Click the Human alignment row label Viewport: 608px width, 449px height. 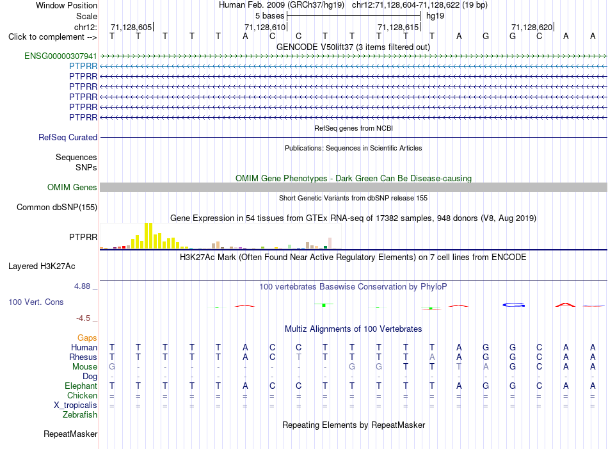tap(84, 347)
